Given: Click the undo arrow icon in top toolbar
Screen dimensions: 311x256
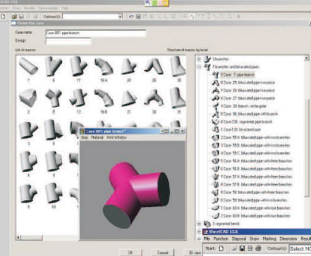Looking at the screenshot, I should click(x=131, y=16).
